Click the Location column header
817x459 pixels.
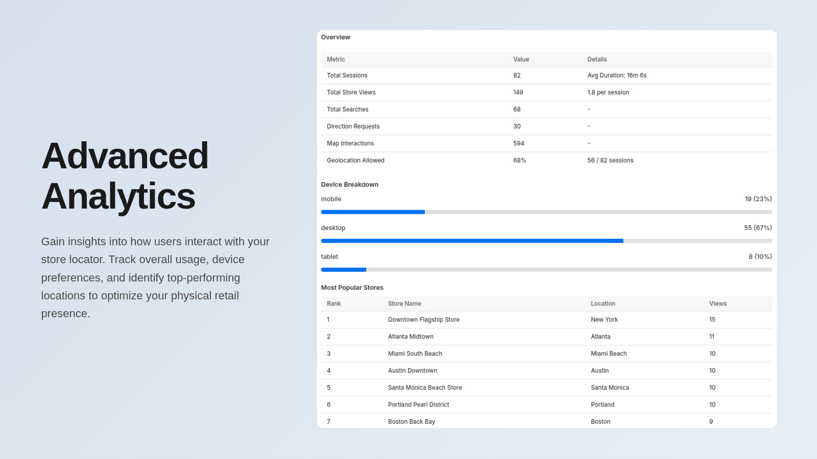pyautogui.click(x=603, y=303)
